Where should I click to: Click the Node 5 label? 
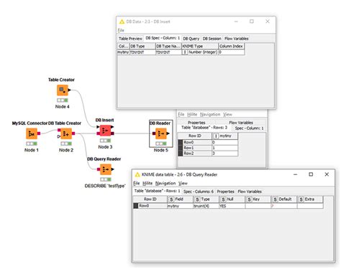[x=161, y=150]
